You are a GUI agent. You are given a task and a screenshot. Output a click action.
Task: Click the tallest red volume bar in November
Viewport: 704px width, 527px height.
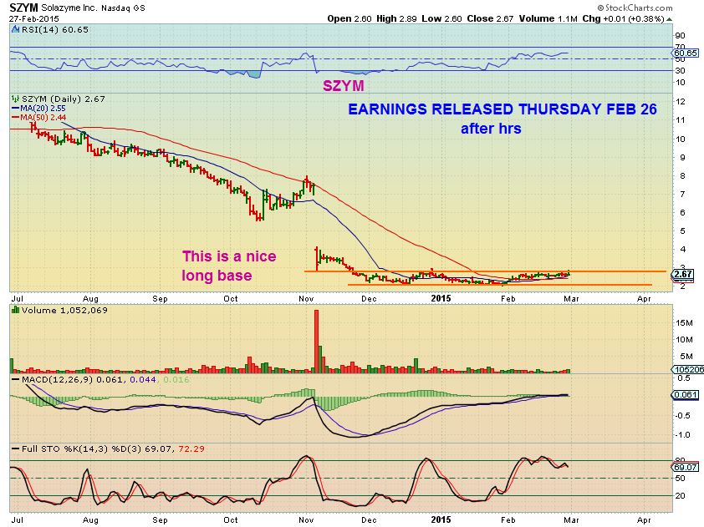tap(316, 342)
